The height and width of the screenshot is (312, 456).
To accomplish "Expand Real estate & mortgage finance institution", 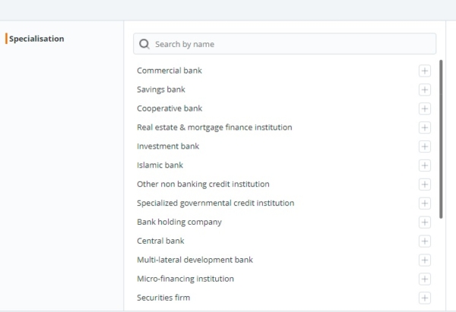I will (424, 128).
